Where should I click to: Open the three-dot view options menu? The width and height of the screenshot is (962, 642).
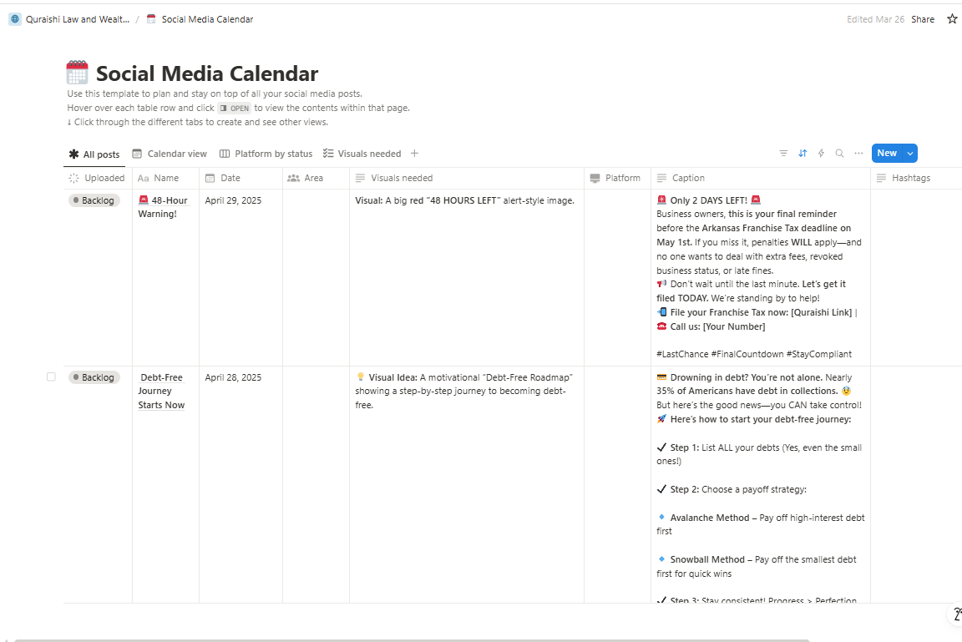[x=858, y=154]
